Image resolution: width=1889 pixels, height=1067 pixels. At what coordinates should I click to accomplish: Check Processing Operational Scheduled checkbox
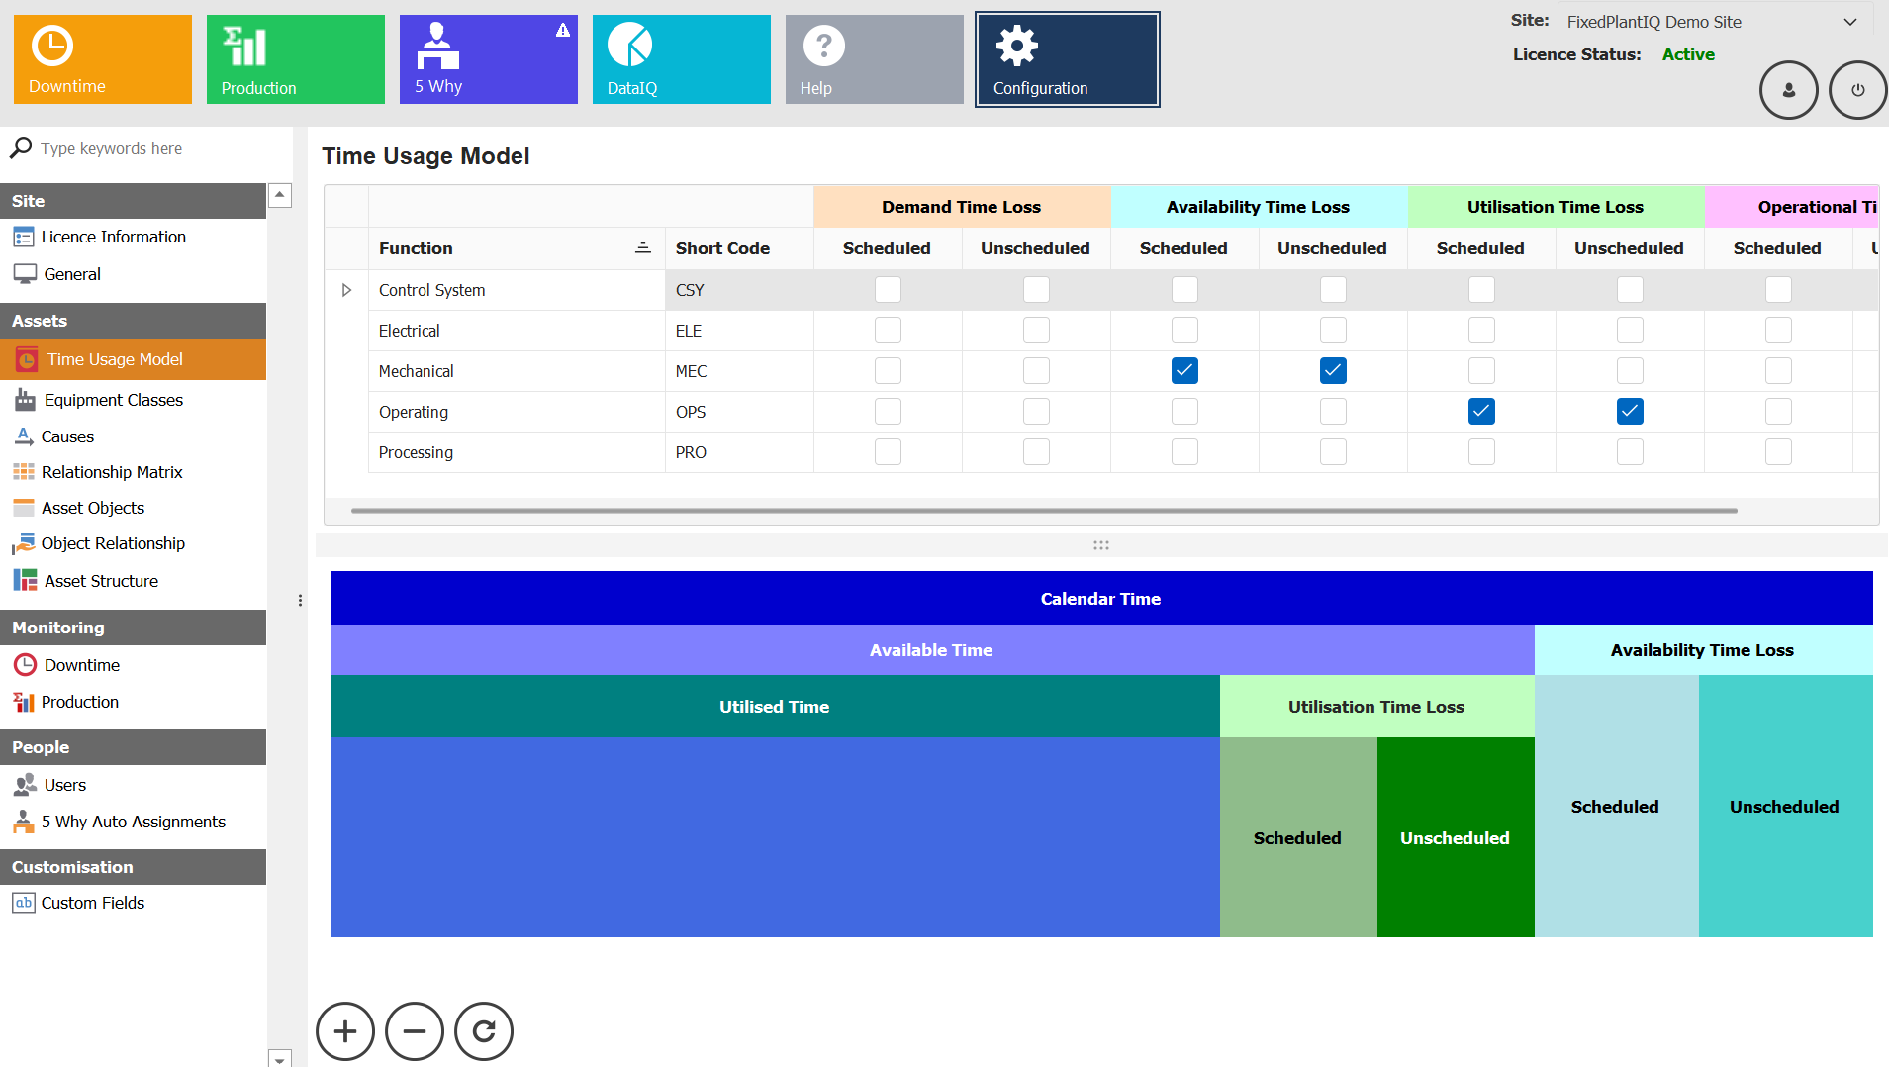1778,452
